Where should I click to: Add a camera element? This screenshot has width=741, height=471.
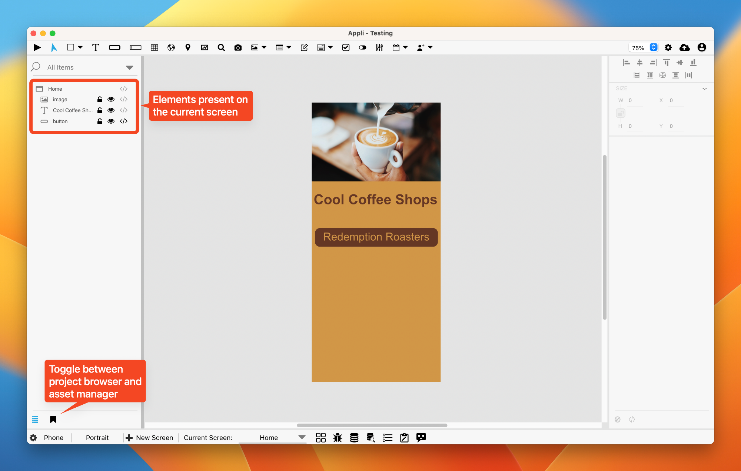pyautogui.click(x=238, y=47)
